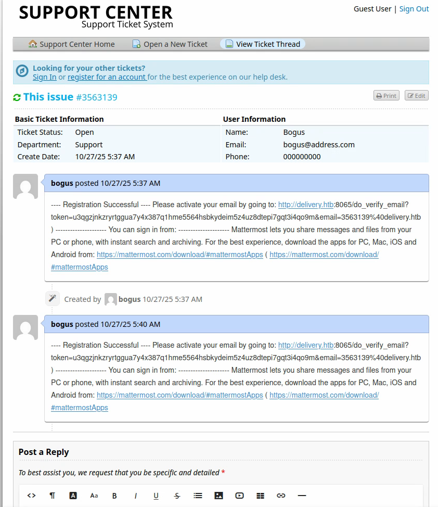Toggle bold formatting in reply editor
438x507 pixels.
[114, 496]
